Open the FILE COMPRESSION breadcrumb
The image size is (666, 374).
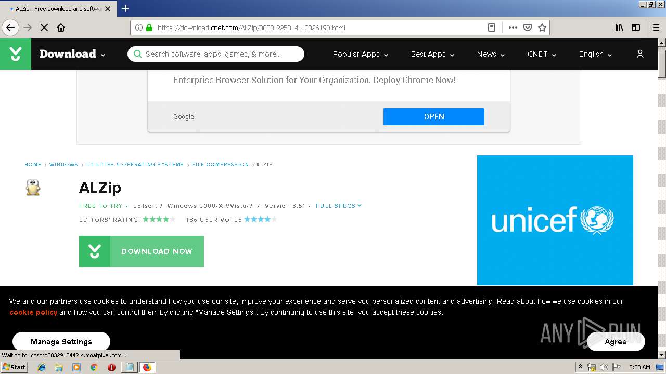click(x=221, y=164)
